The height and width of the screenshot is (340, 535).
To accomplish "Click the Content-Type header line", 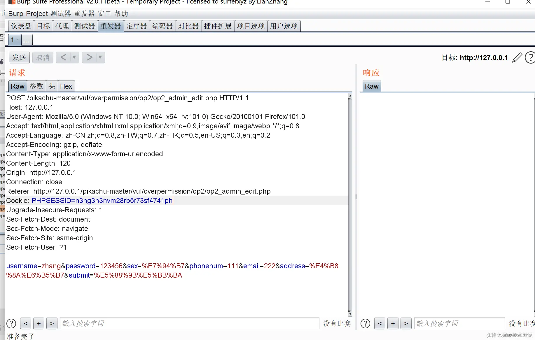I will point(85,154).
